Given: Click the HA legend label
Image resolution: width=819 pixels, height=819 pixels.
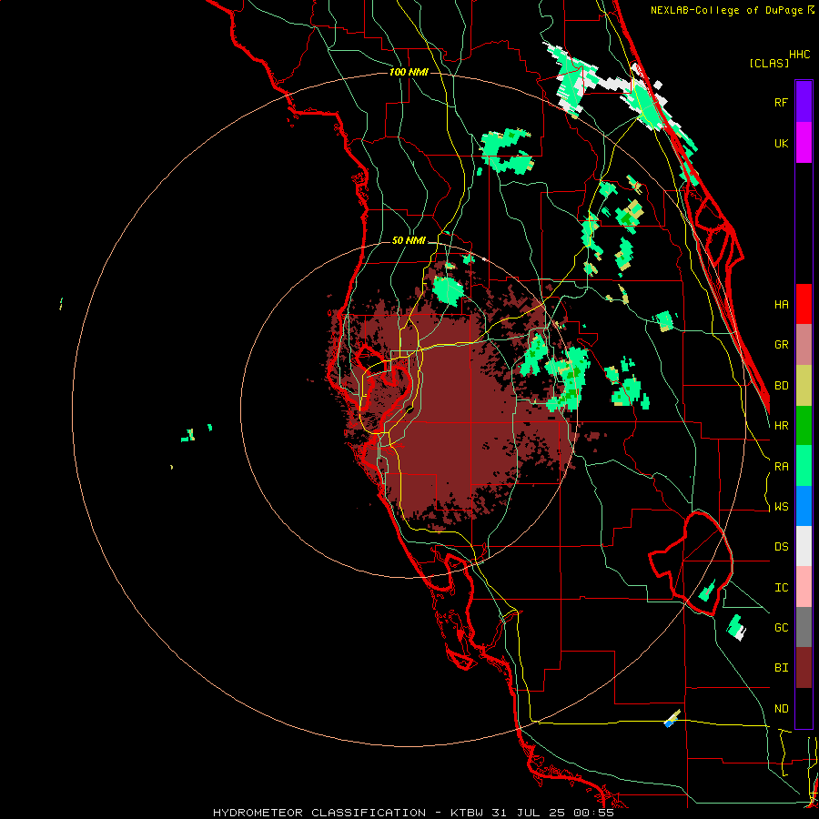Looking at the screenshot, I should [x=781, y=305].
